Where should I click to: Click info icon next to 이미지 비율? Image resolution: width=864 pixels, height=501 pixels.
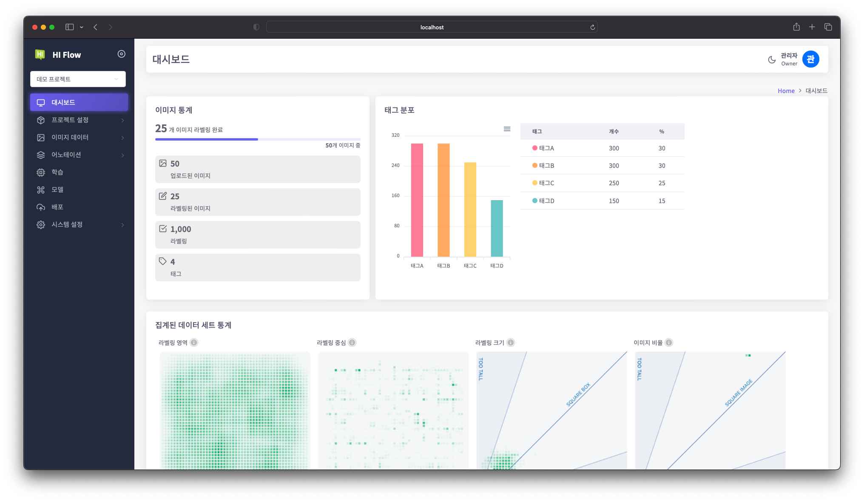coord(669,342)
